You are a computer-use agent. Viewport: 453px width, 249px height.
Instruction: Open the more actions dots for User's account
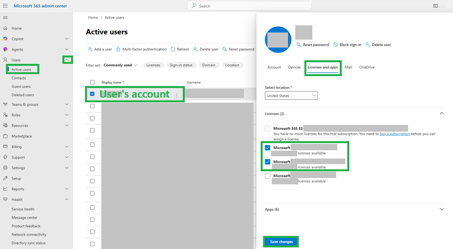pos(176,95)
